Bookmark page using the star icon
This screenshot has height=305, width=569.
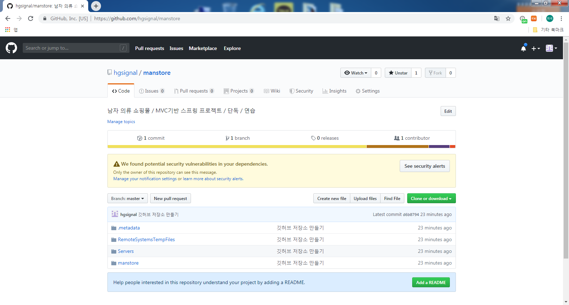[x=508, y=18]
